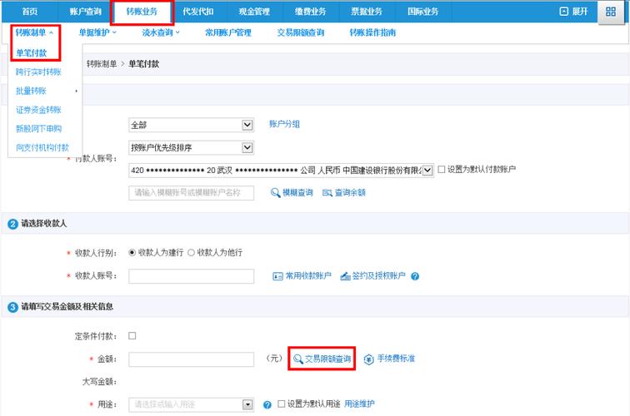Image resolution: width=630 pixels, height=416 pixels.
Task: Click 模糊查询 magnifier icon
Action: click(275, 192)
